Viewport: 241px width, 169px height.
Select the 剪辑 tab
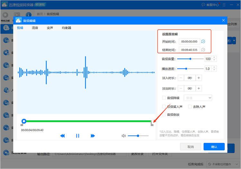[20, 28]
